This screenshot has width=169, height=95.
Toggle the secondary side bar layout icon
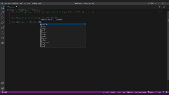[153, 3]
